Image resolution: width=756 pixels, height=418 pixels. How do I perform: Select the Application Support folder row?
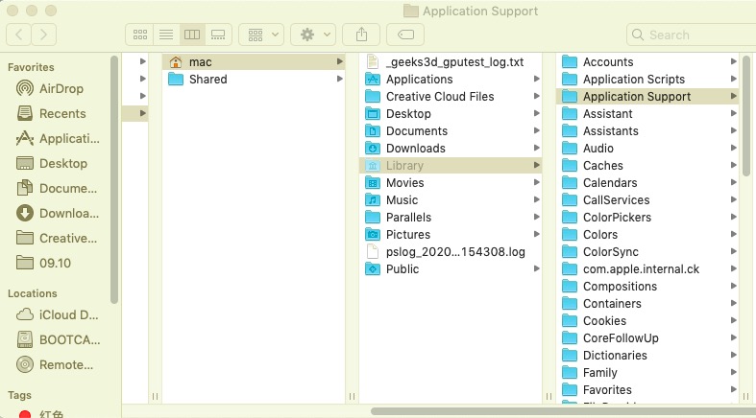647,97
